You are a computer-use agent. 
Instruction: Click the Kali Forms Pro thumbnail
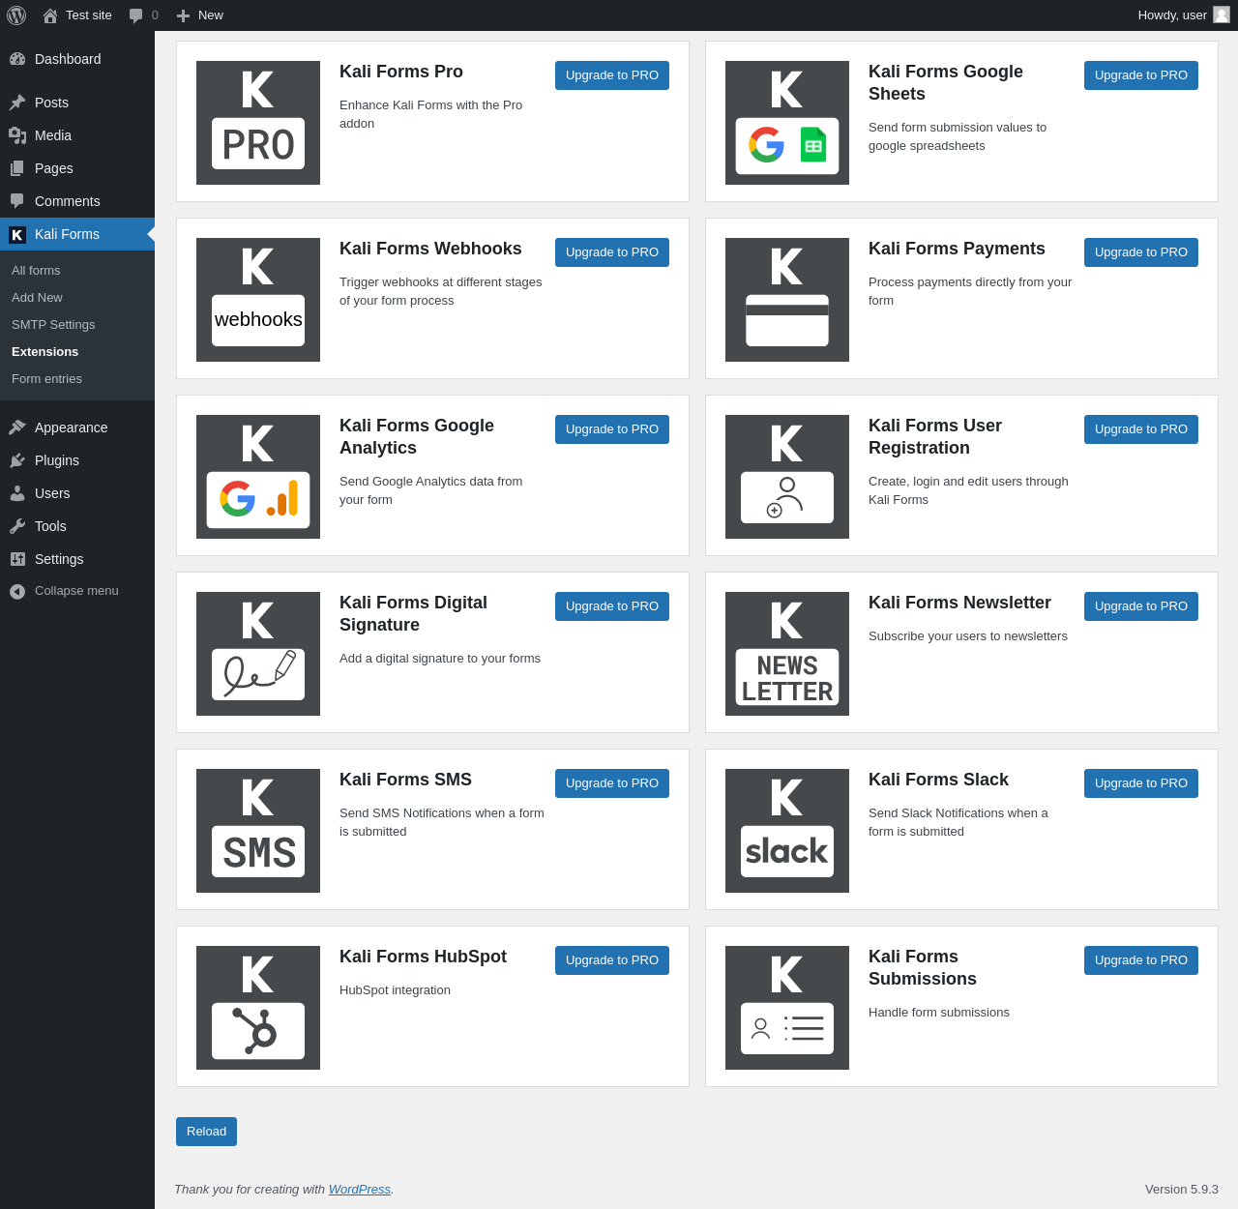(x=258, y=123)
